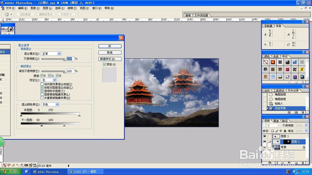
Task: Open the Layers panel opacity slider arrow
Action: (306, 125)
